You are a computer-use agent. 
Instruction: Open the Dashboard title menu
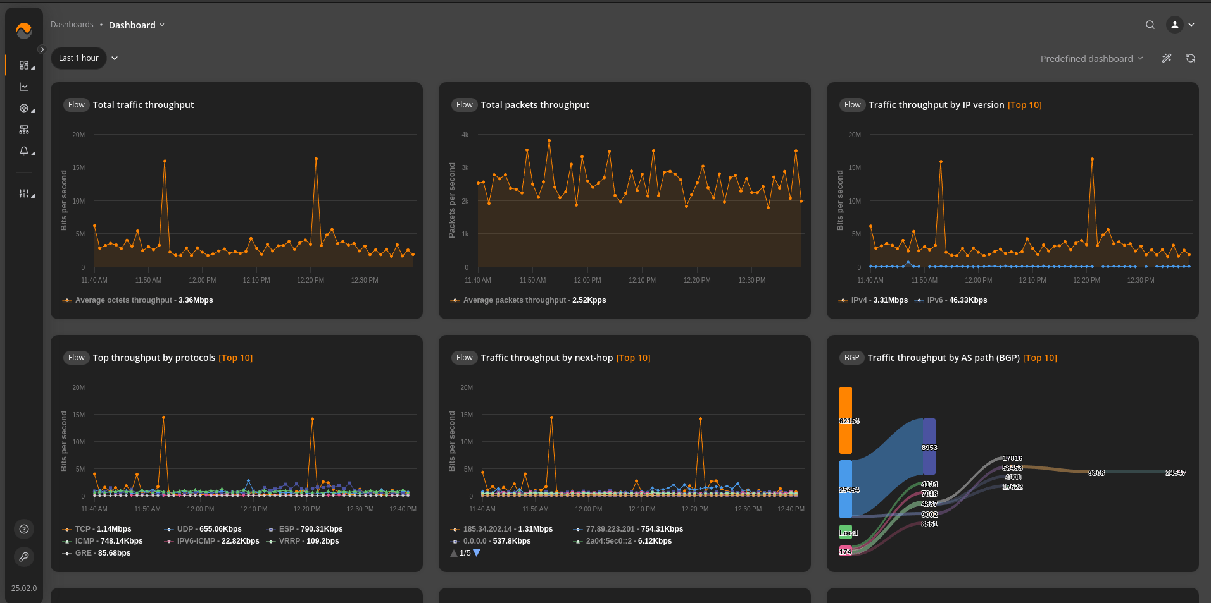tap(137, 25)
